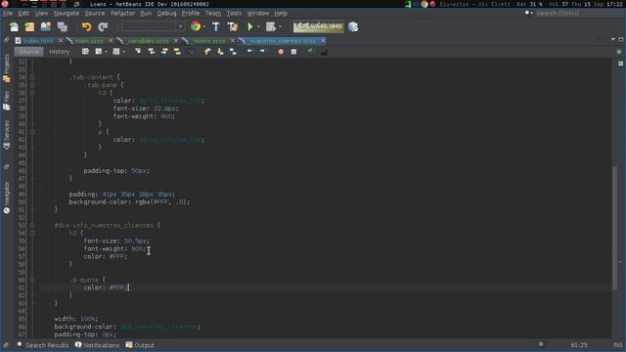Viewport: 626px width, 352px height.
Task: Collapse the .tab-content code fold
Action: coord(32,77)
